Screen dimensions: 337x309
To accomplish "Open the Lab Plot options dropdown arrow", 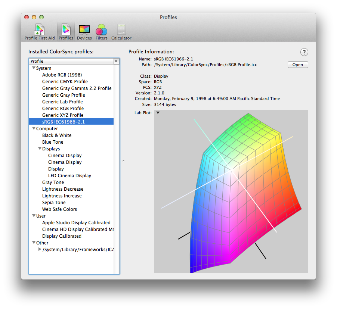I will click(x=158, y=113).
